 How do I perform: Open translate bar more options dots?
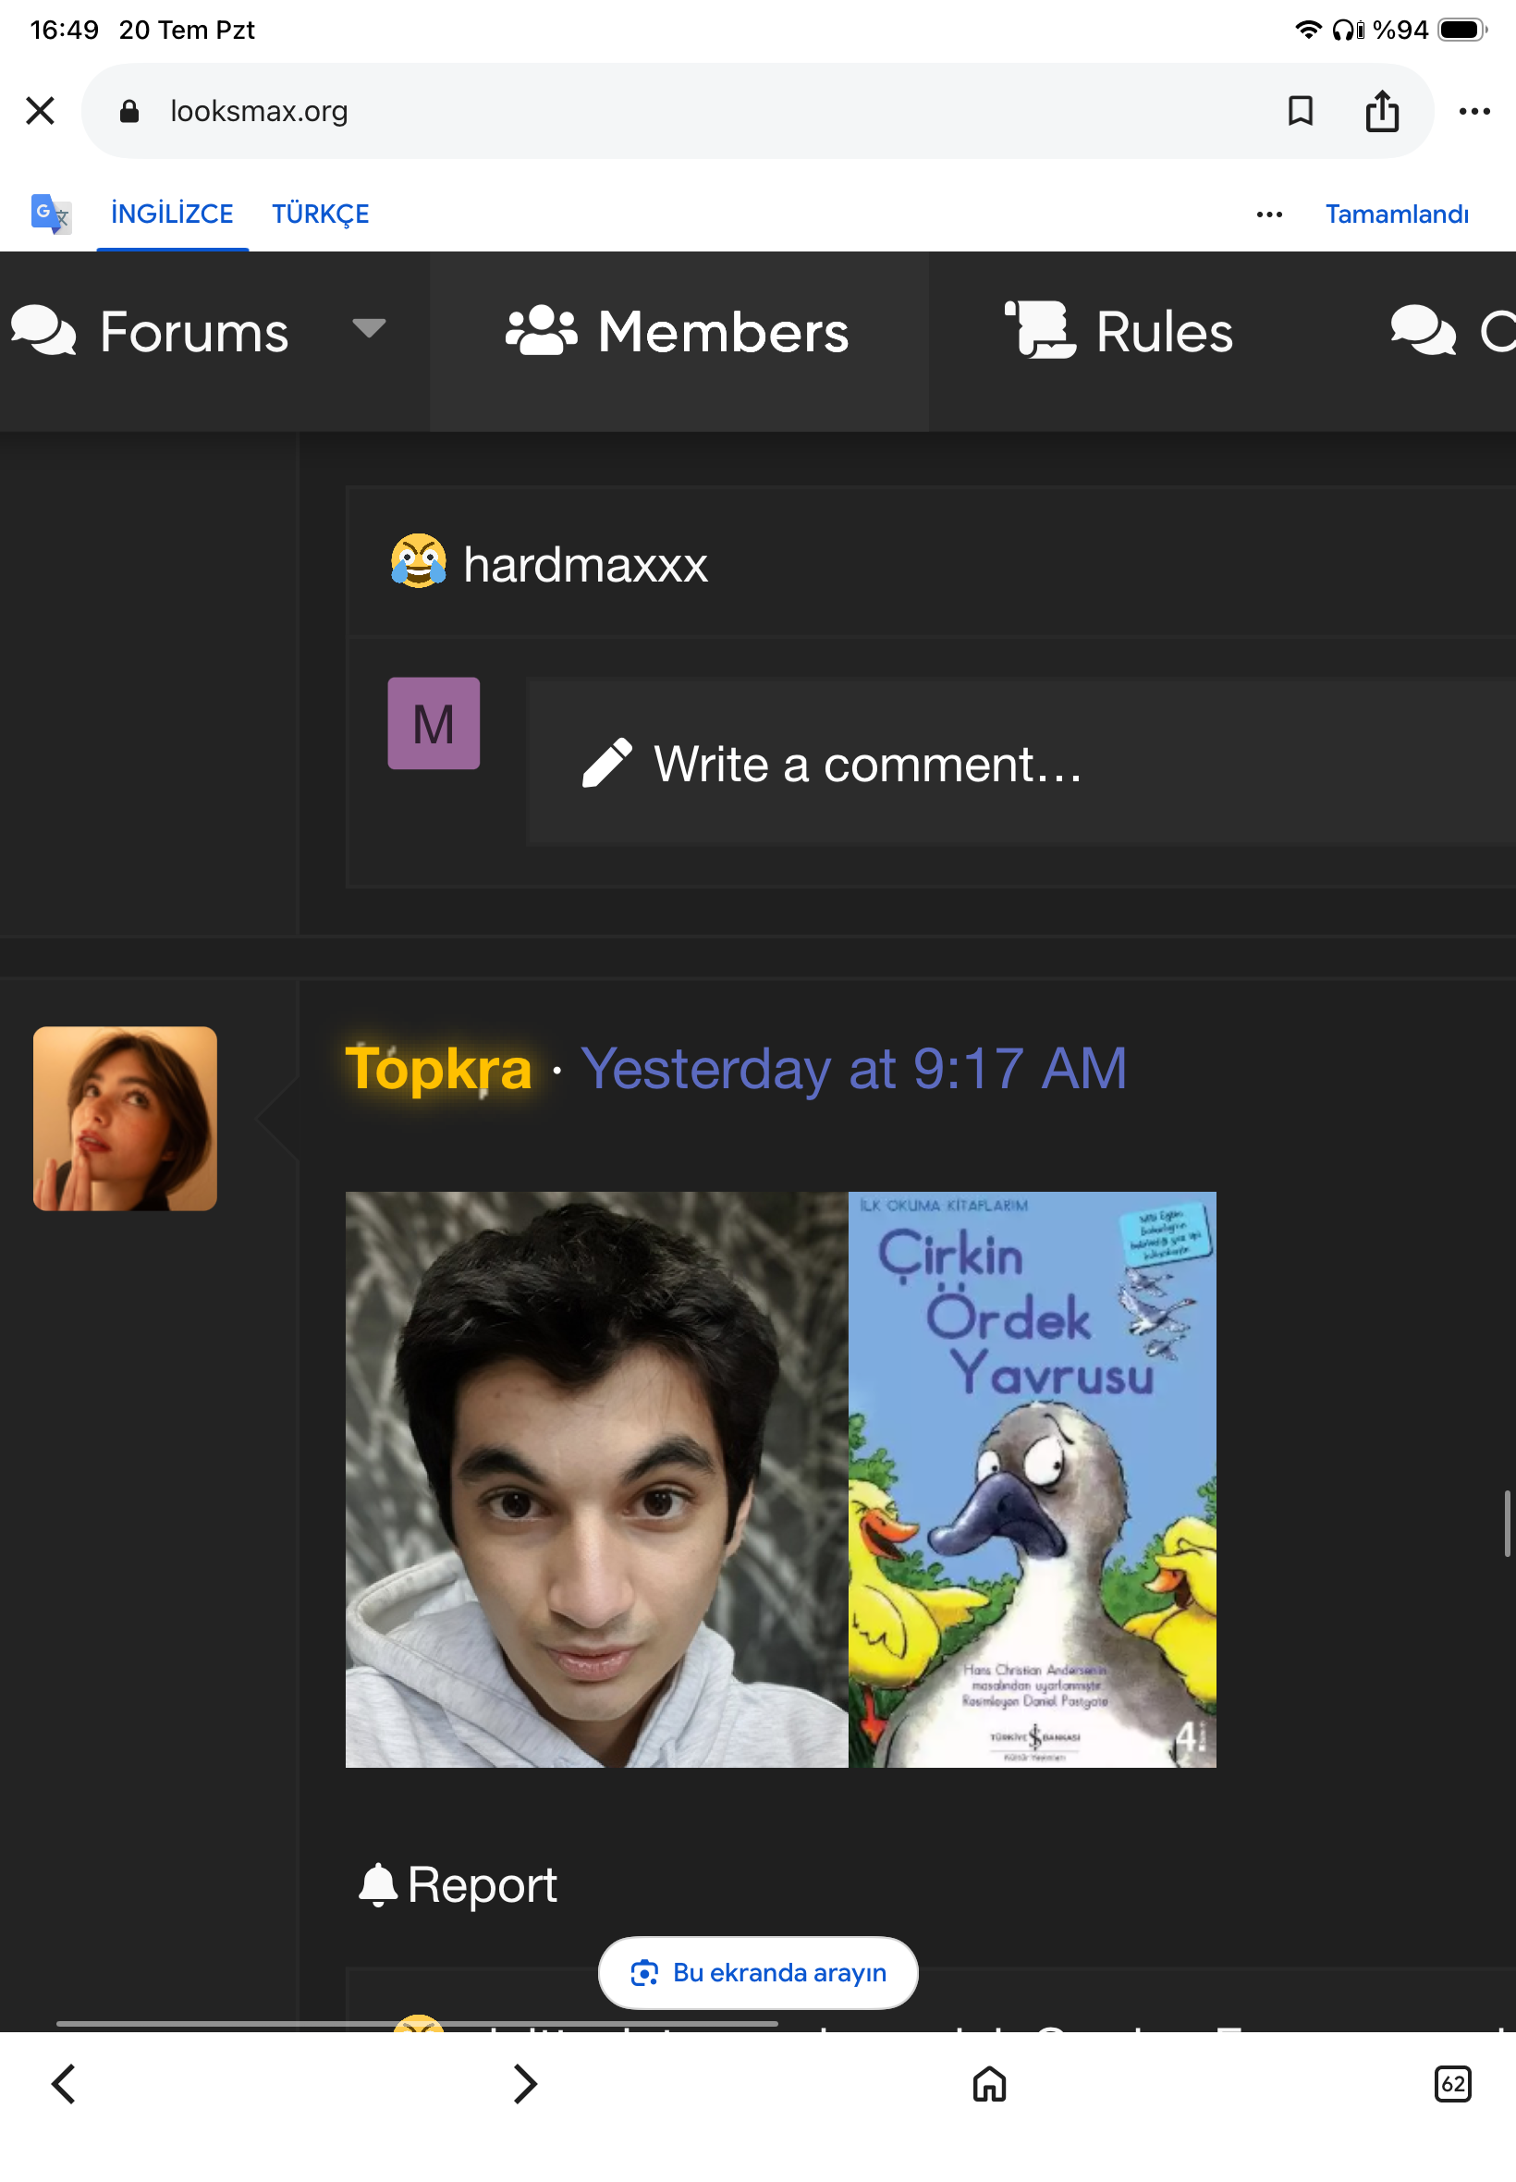(1269, 215)
